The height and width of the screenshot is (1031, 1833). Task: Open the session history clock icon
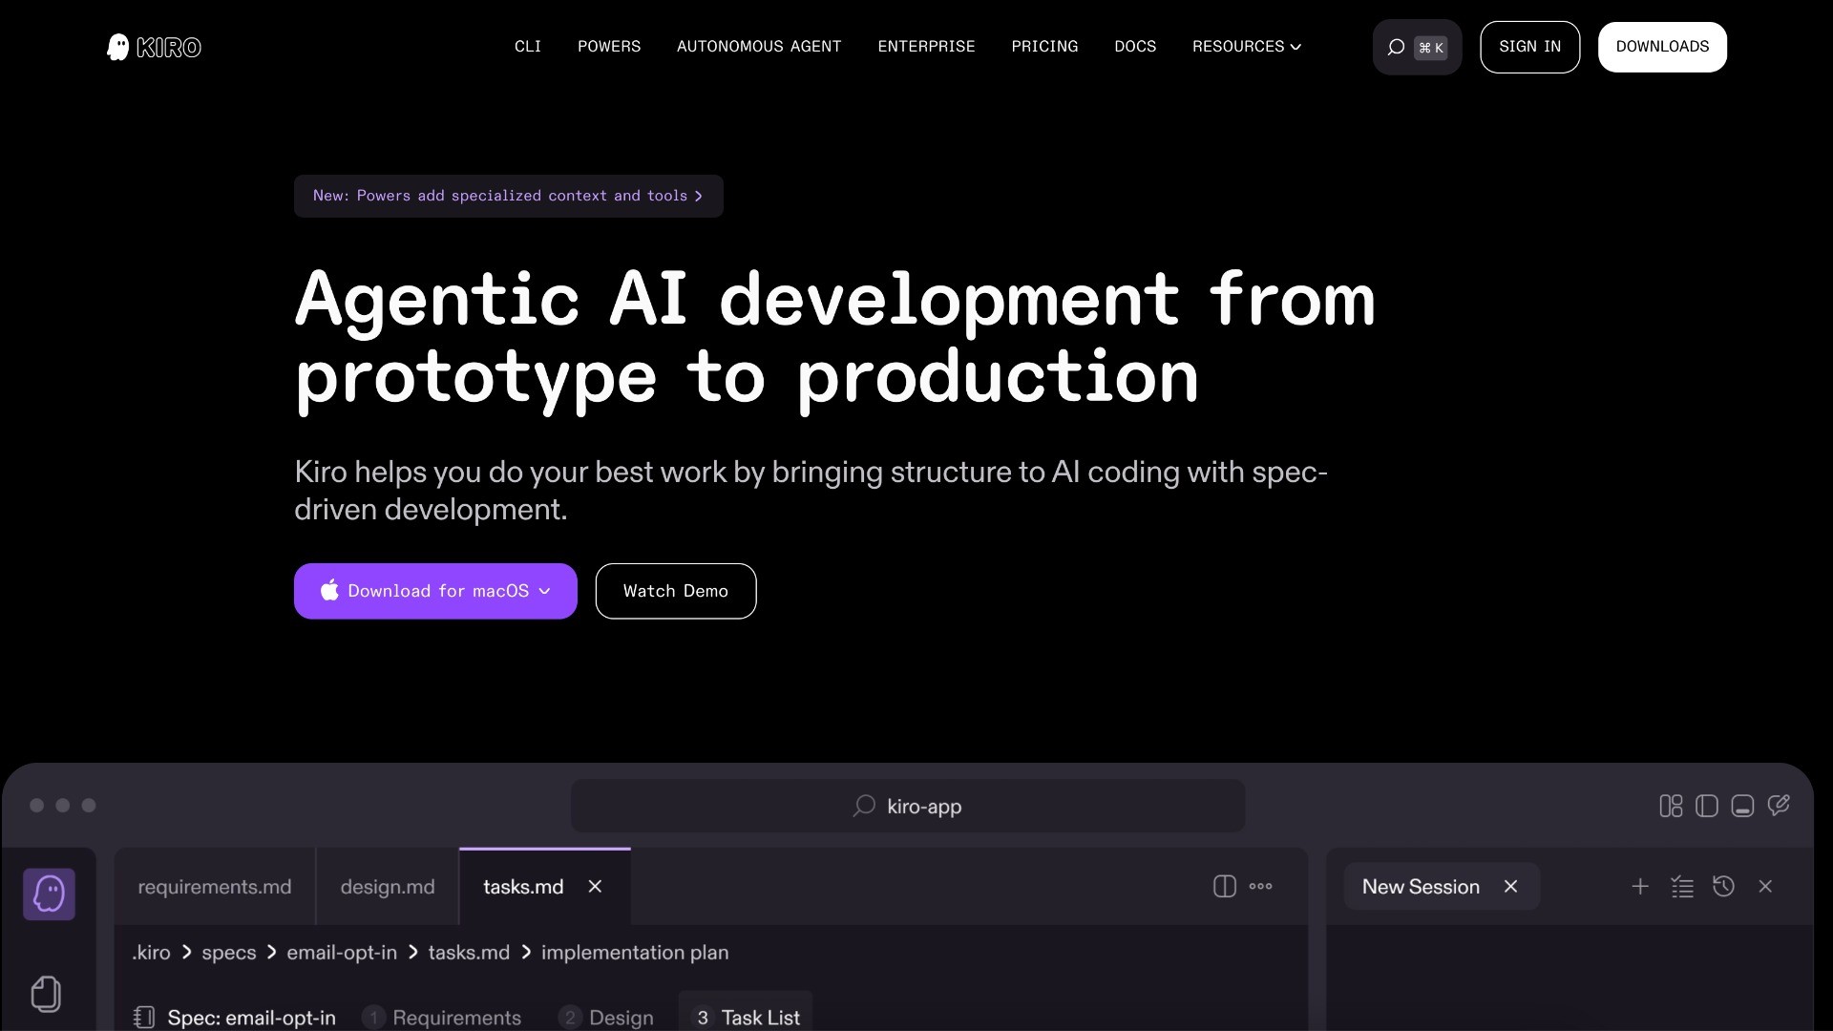pos(1723,886)
